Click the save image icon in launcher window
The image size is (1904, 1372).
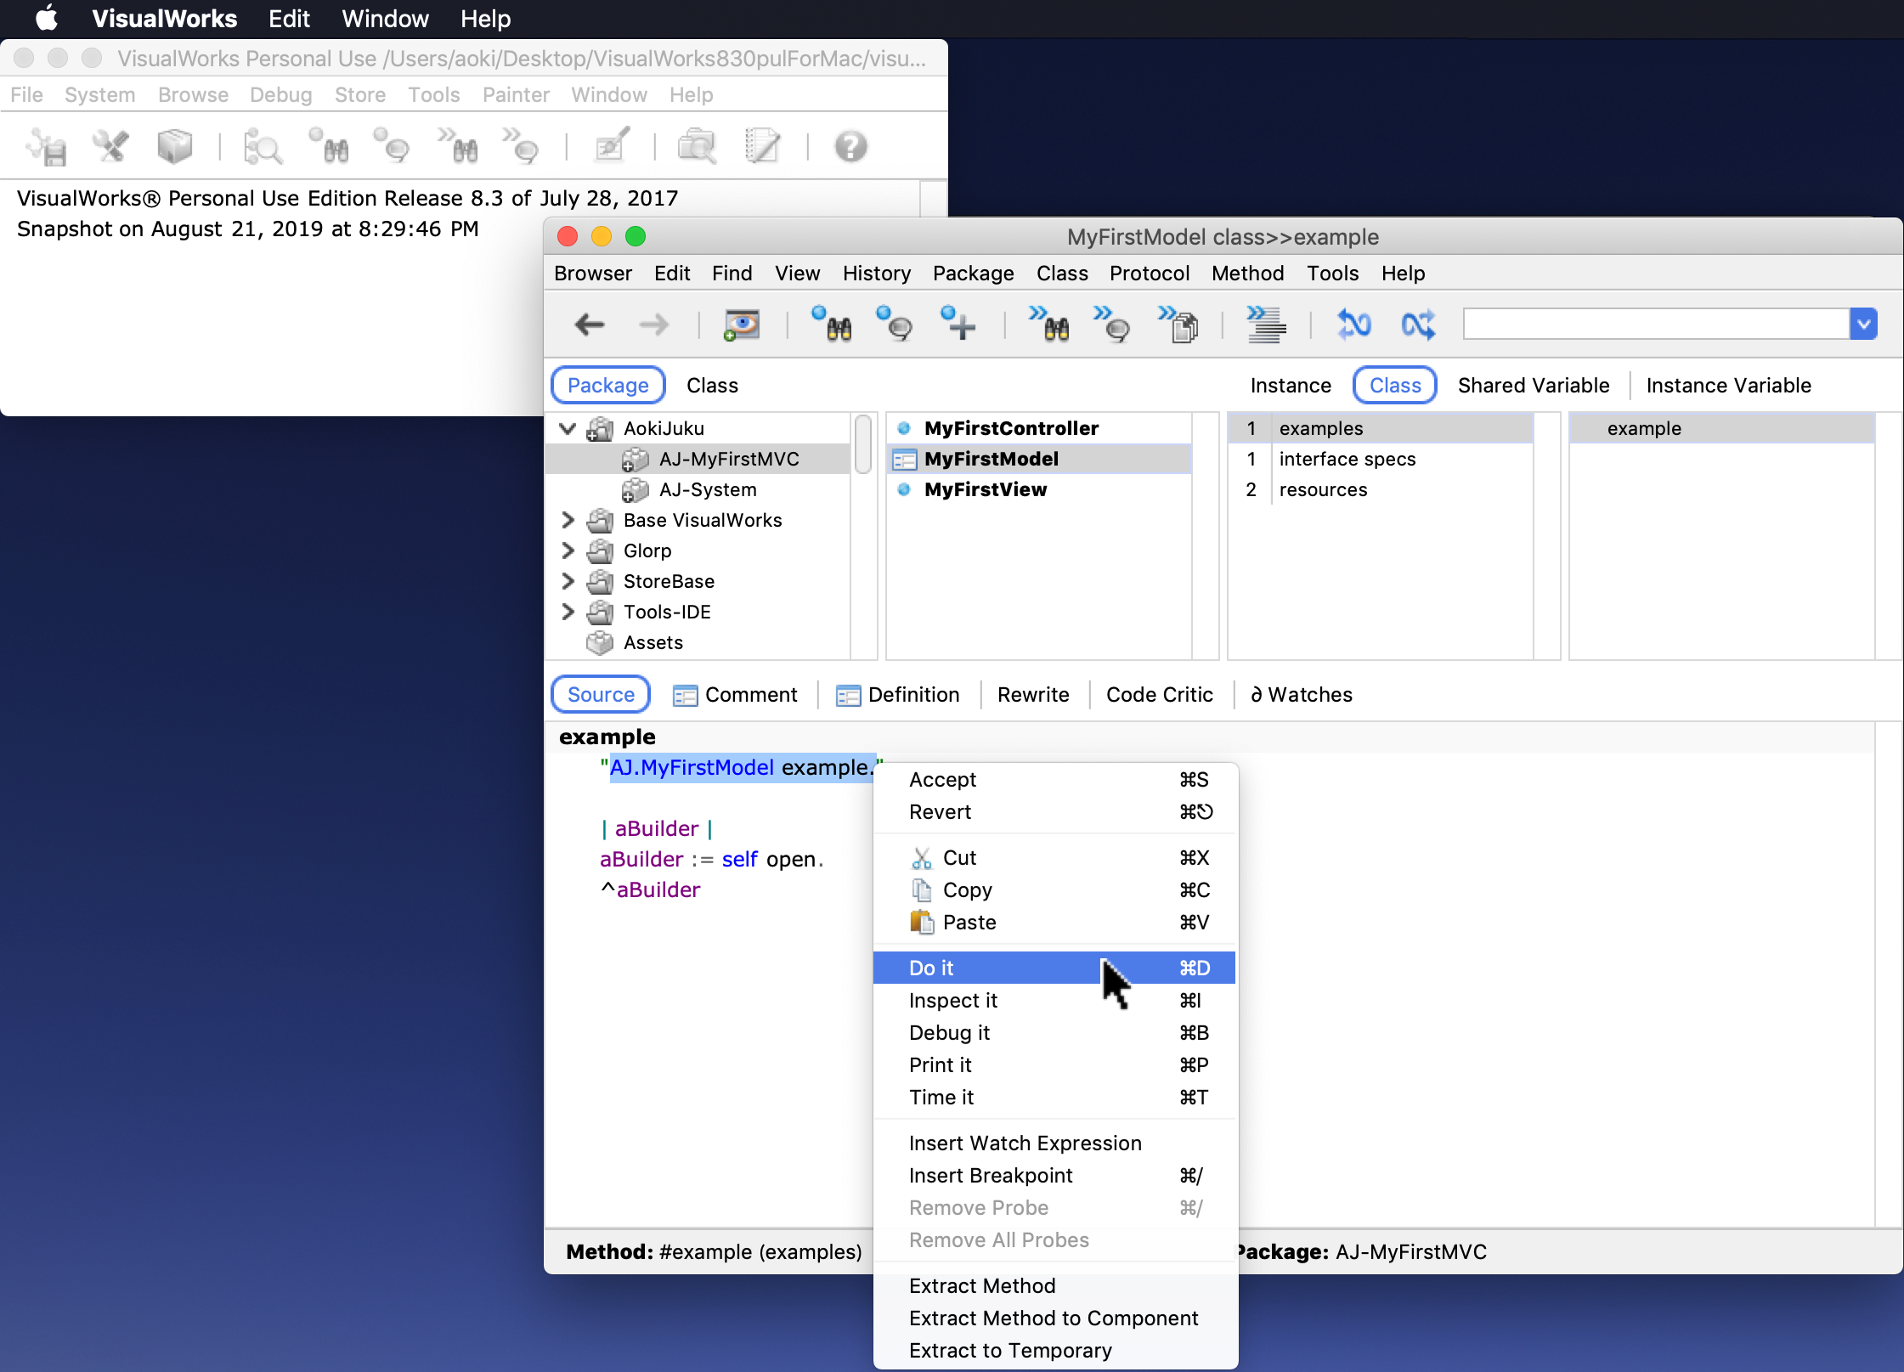point(47,147)
